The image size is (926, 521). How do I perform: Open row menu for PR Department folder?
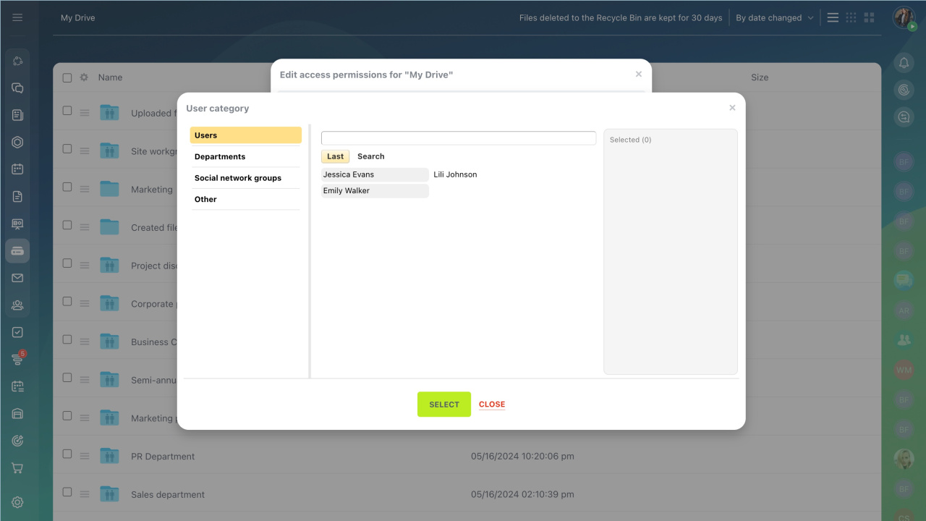coord(85,457)
